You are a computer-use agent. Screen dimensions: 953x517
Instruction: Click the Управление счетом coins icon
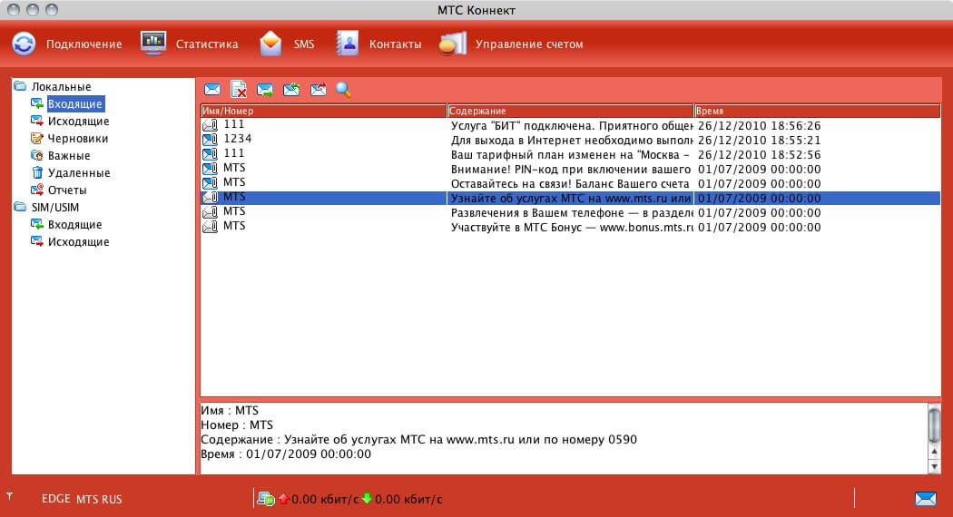(453, 44)
